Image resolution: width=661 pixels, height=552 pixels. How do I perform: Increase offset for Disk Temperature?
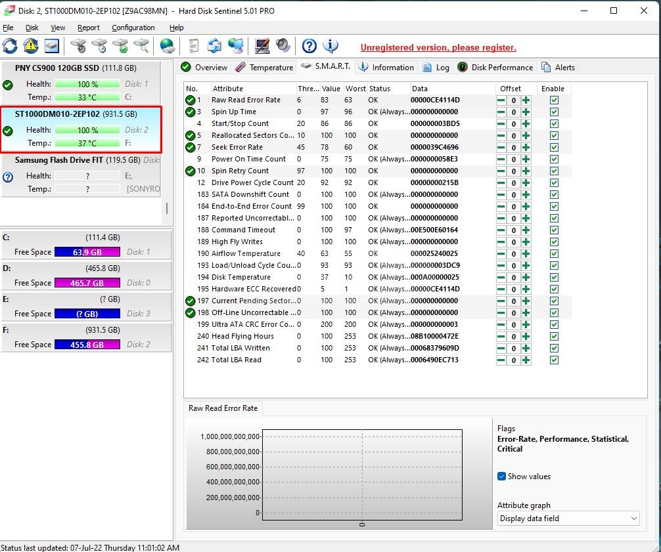coord(526,278)
